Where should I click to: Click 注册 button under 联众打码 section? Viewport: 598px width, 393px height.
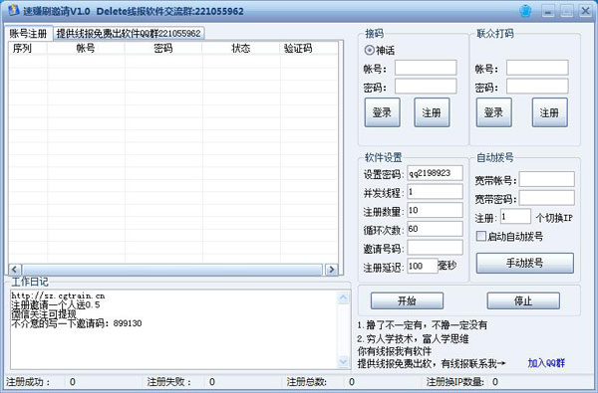click(549, 112)
